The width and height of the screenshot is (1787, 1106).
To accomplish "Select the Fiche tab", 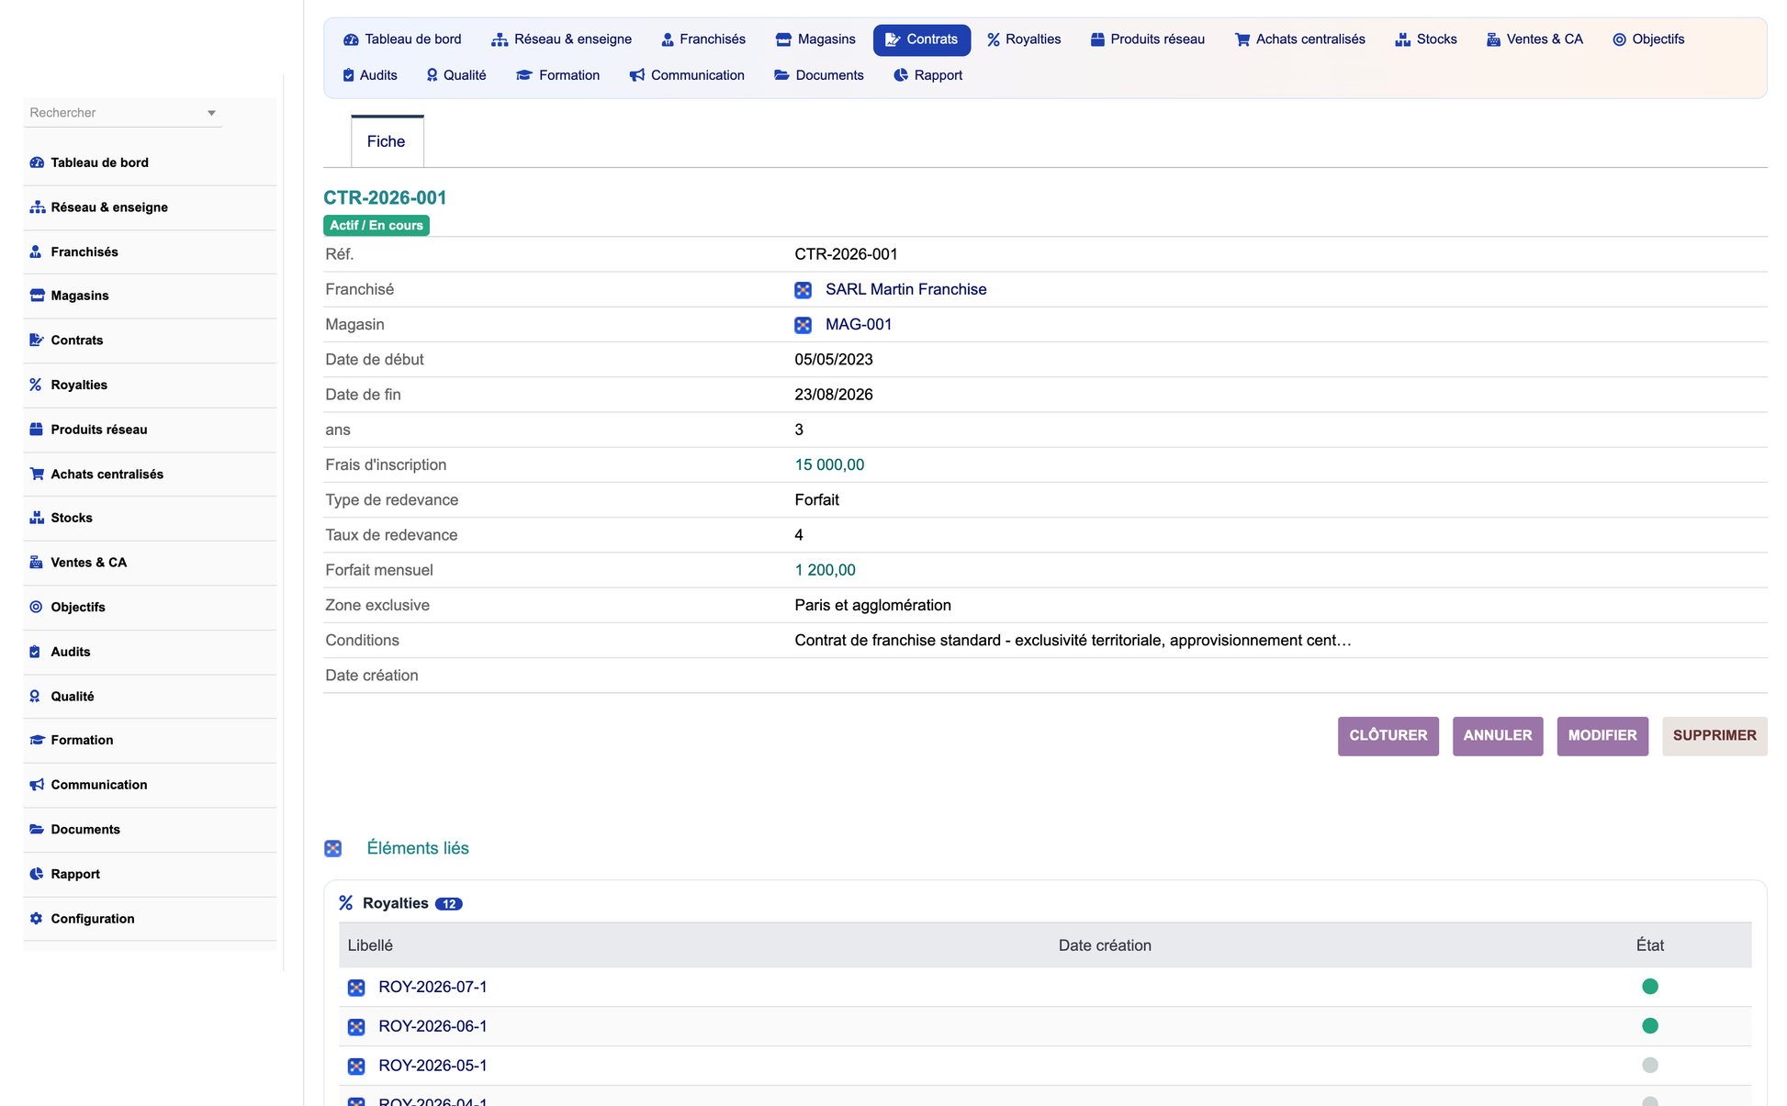I will coord(387,141).
